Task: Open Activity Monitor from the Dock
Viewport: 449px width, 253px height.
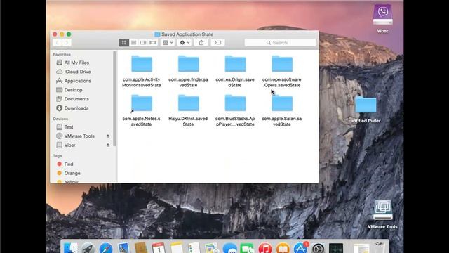Action: [336, 248]
